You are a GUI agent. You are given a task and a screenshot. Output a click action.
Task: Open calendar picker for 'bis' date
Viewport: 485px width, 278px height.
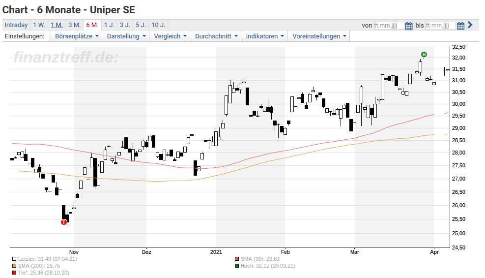pyautogui.click(x=460, y=26)
